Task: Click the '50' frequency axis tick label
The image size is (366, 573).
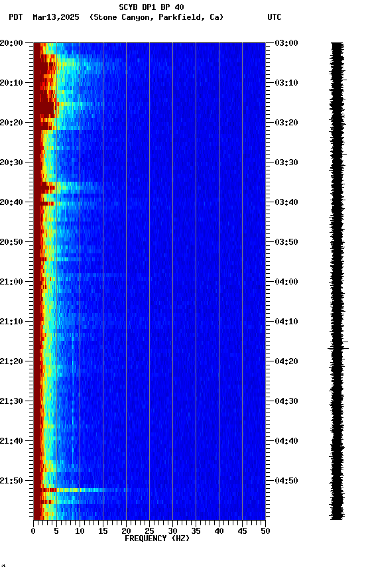Action: coord(265,531)
